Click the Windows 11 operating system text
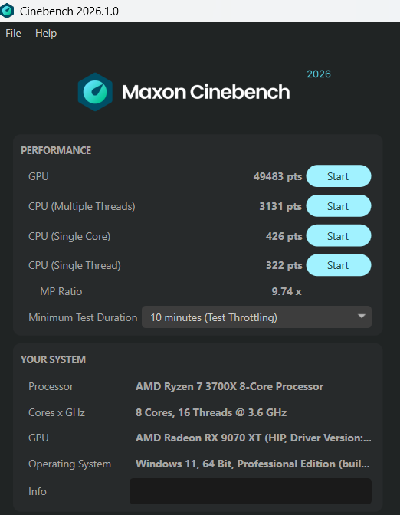This screenshot has width=400, height=515. [x=253, y=464]
